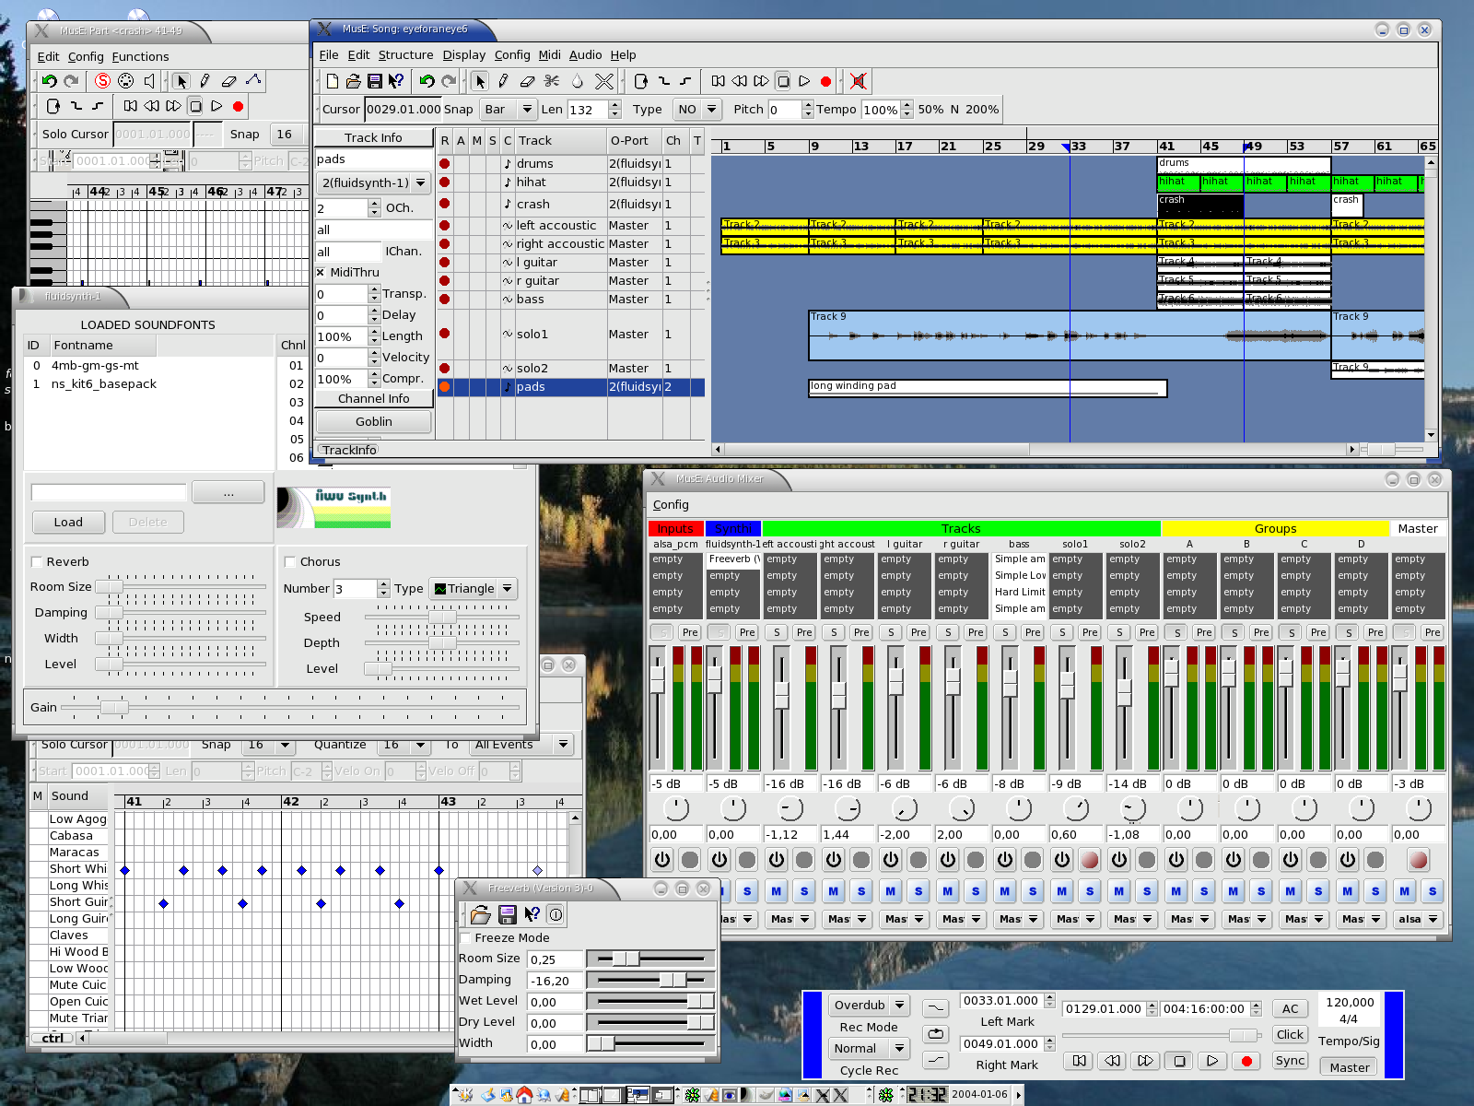Enable the Chorus checkbox

click(x=289, y=561)
